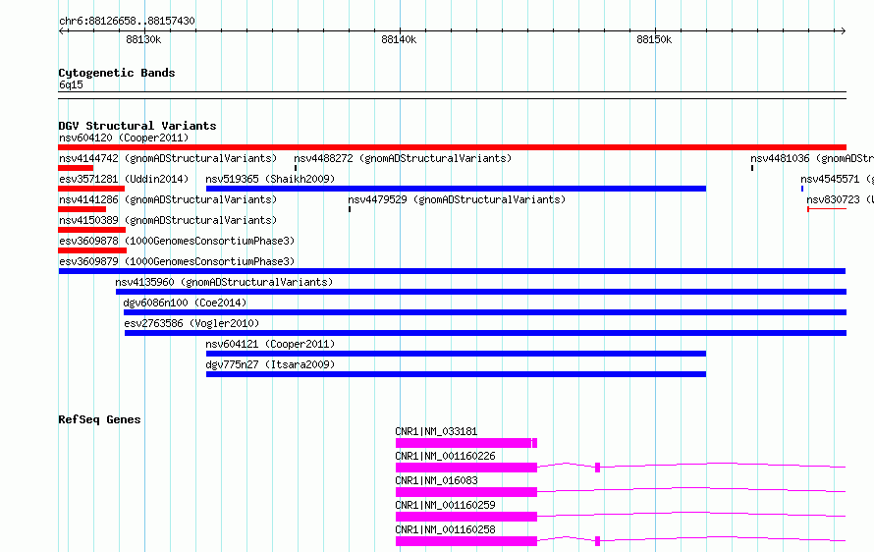Click the blue dgv6086n100 variant bar

point(485,312)
